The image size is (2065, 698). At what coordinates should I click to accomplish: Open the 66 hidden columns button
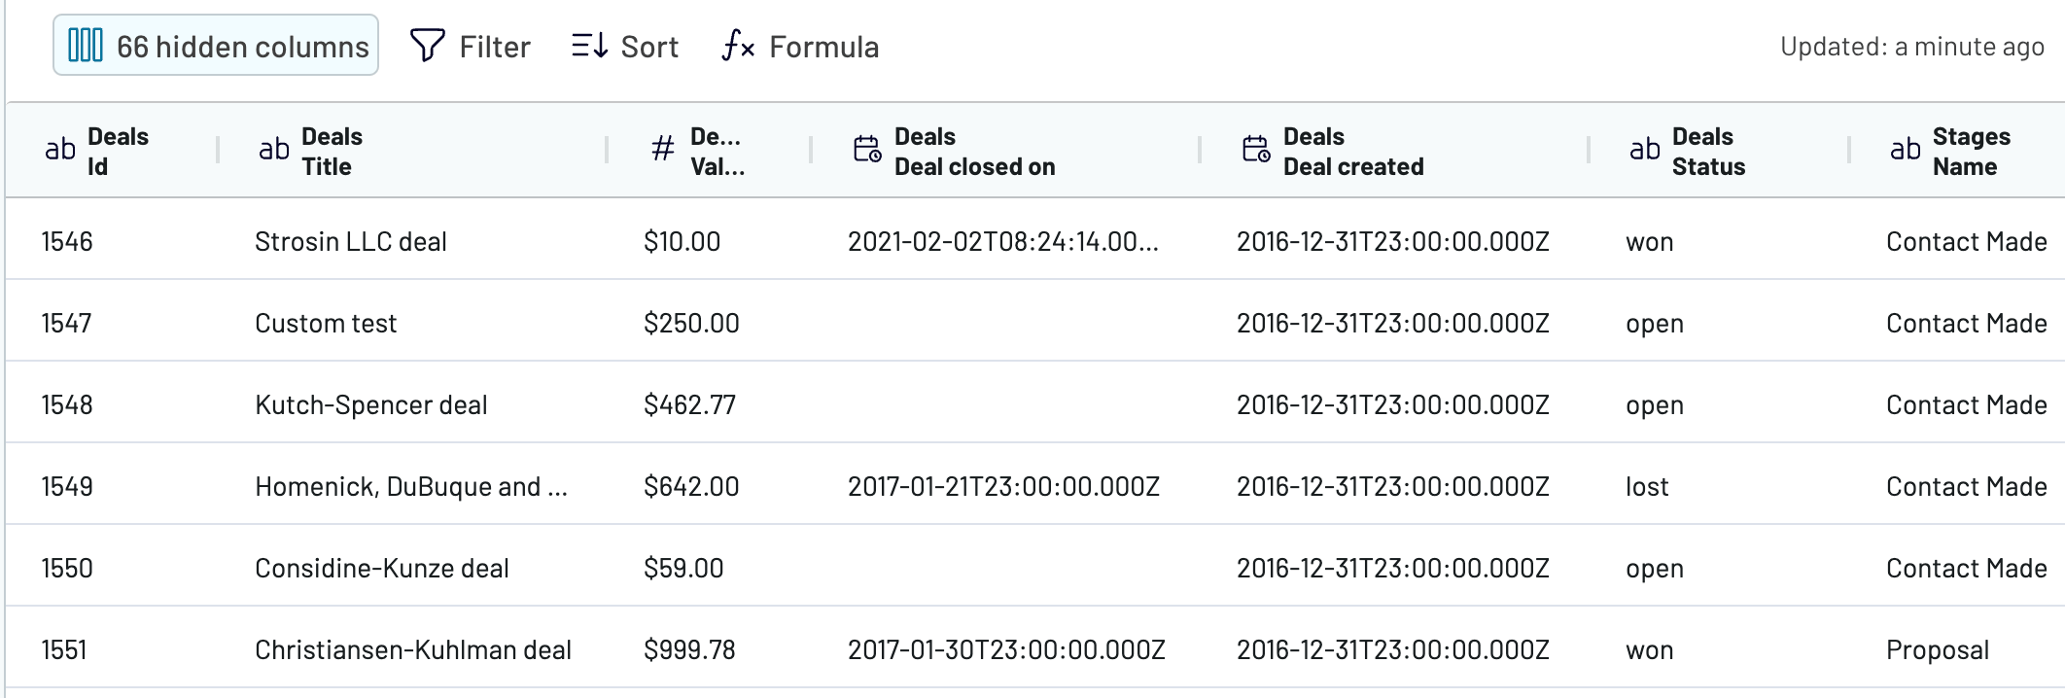tap(216, 46)
